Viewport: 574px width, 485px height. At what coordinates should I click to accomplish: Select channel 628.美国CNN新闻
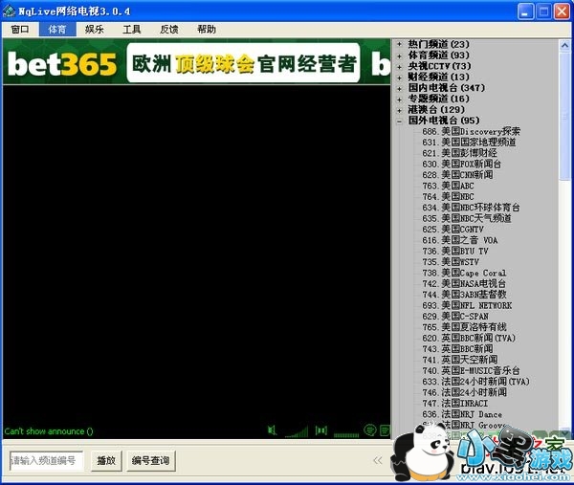tap(457, 175)
